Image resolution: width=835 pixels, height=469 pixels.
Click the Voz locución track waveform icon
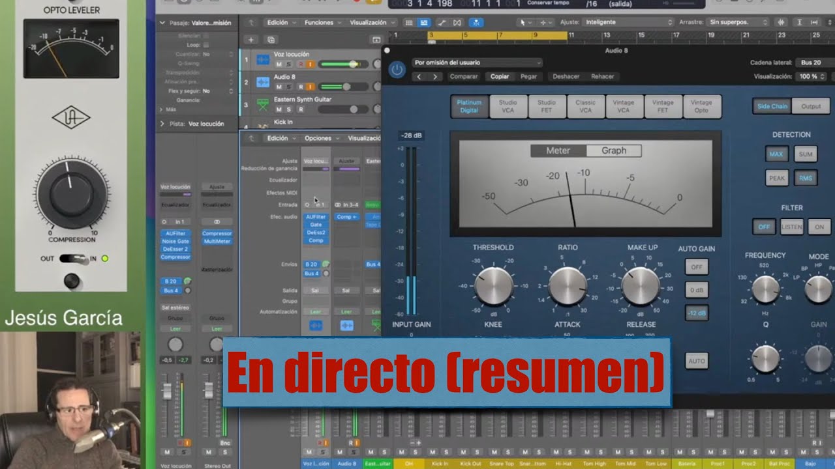point(263,59)
